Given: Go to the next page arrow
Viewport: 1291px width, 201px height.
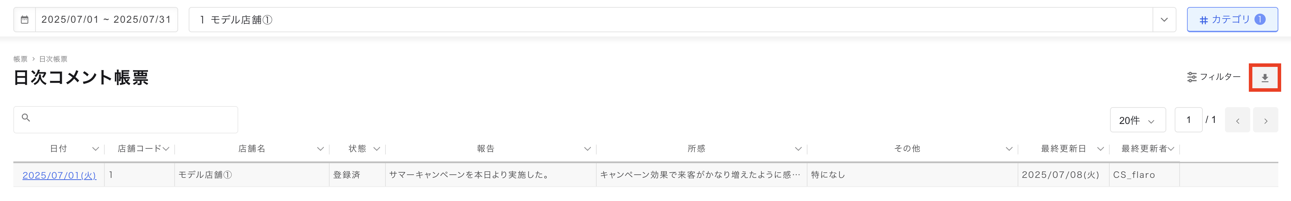Looking at the screenshot, I should [1265, 120].
